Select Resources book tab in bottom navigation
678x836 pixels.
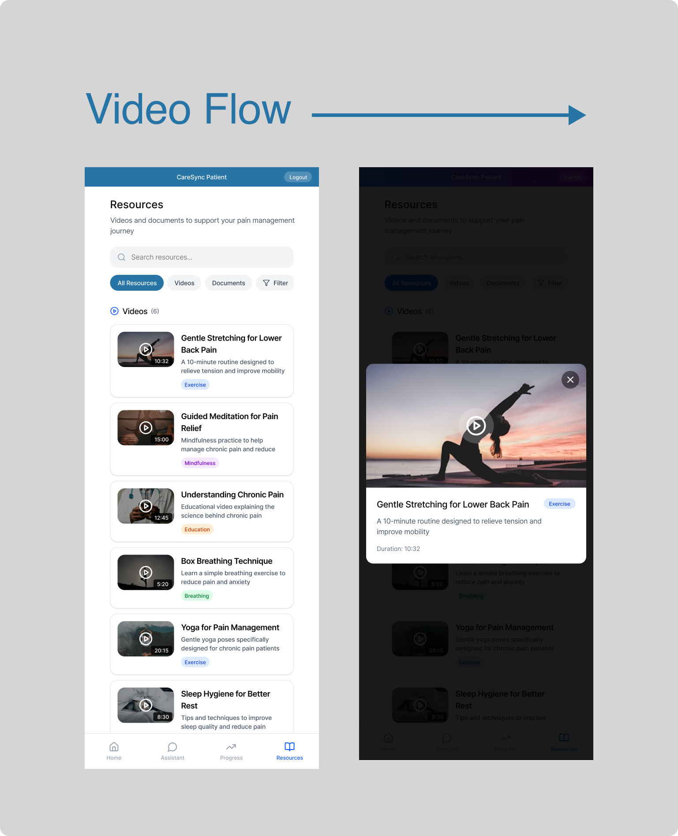(x=289, y=751)
